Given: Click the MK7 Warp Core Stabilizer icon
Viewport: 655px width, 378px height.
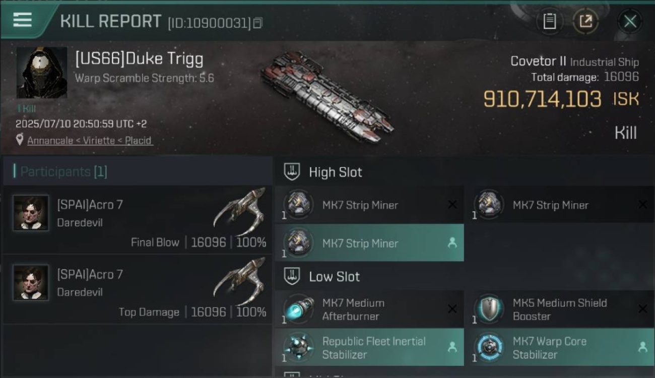Looking at the screenshot, I should [x=489, y=347].
